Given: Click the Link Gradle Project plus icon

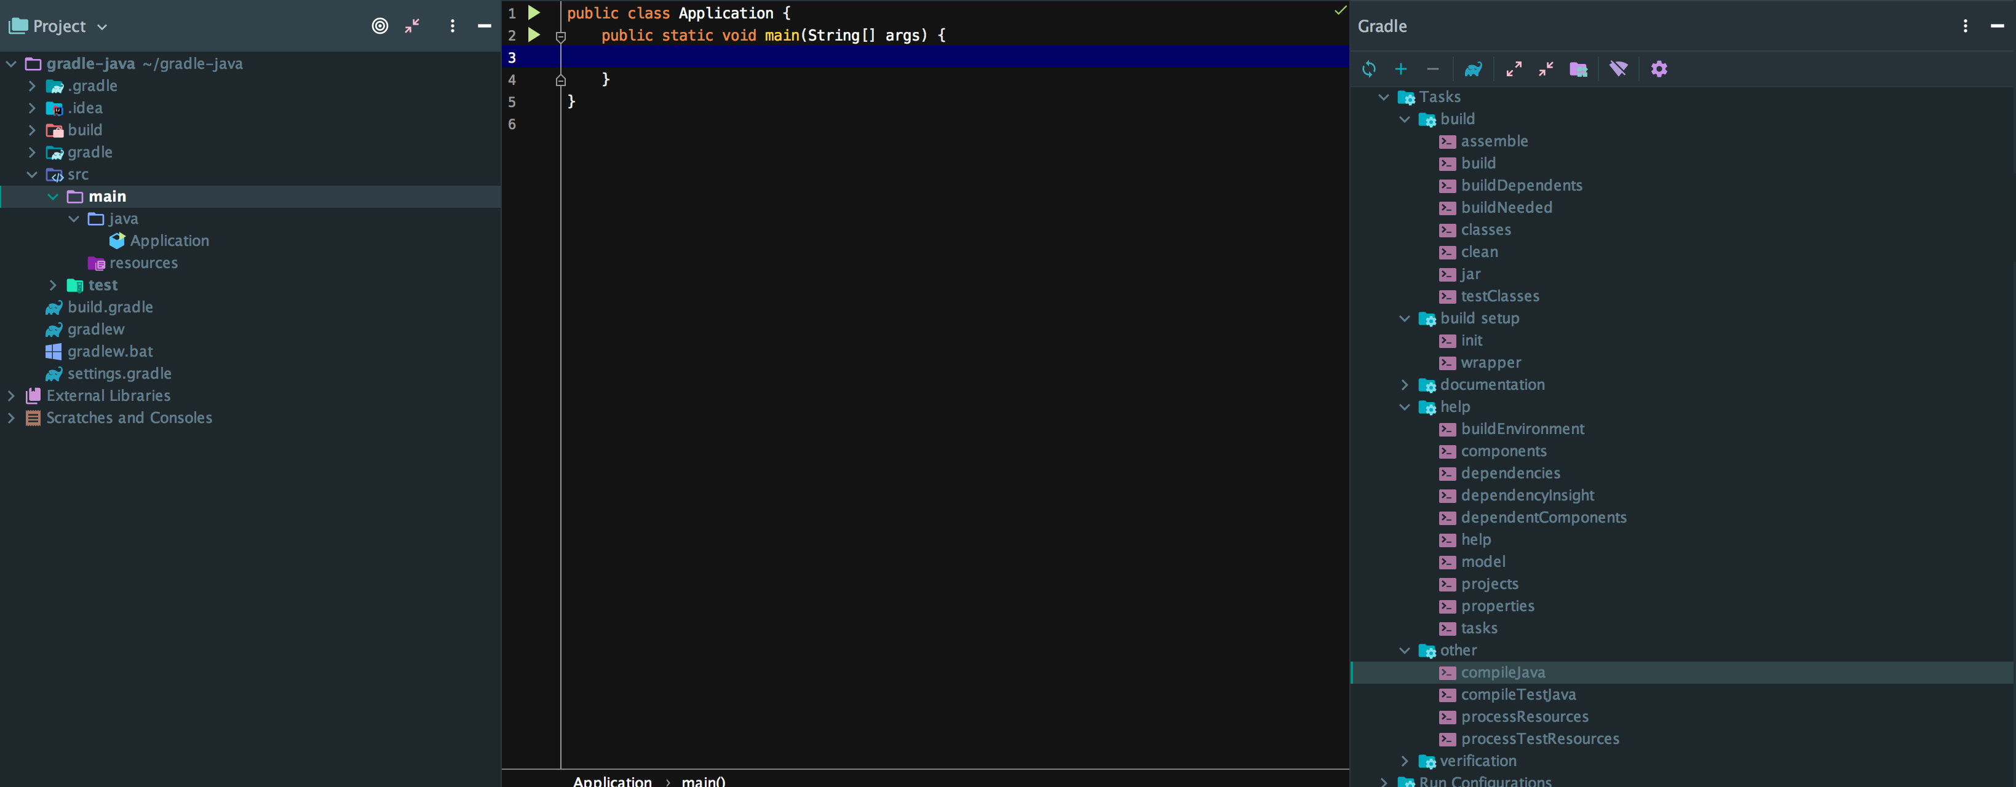Looking at the screenshot, I should click(x=1401, y=69).
